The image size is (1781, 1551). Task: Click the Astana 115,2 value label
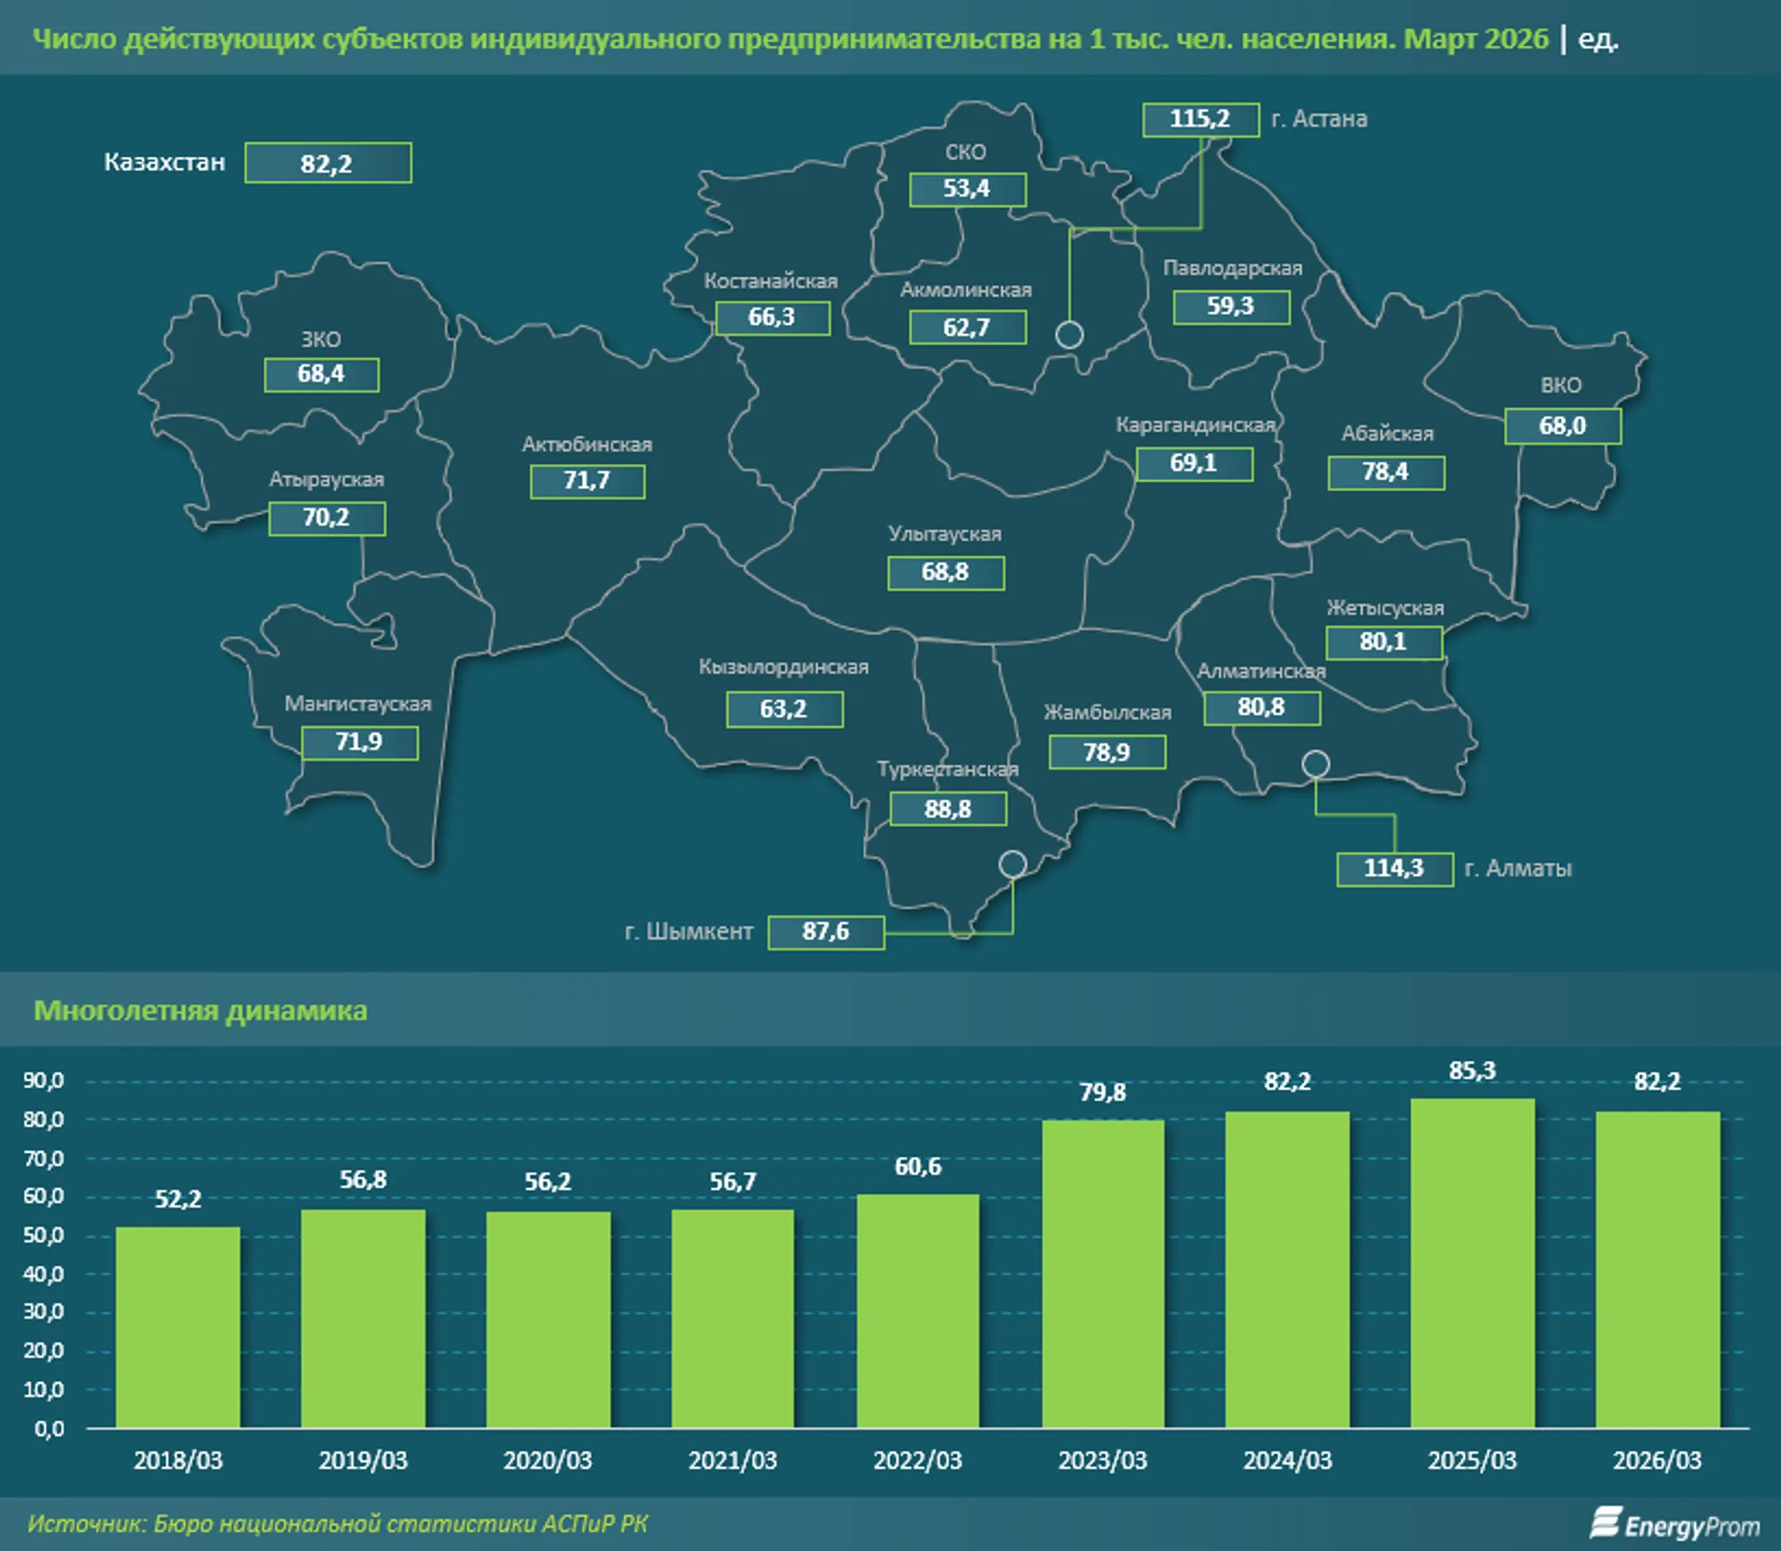(x=1201, y=119)
